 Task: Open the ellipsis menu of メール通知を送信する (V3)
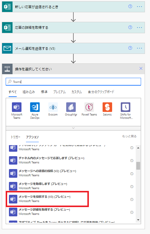click(x=139, y=48)
